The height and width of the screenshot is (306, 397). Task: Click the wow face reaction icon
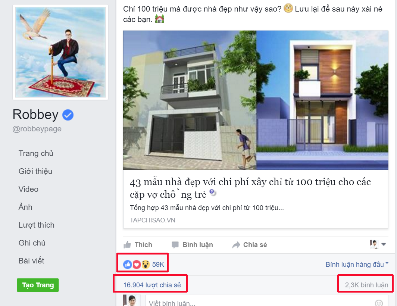point(146,265)
